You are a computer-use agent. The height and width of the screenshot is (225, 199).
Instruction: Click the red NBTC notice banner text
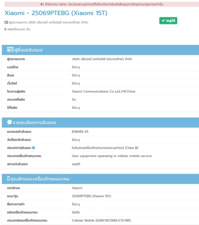[104, 4]
